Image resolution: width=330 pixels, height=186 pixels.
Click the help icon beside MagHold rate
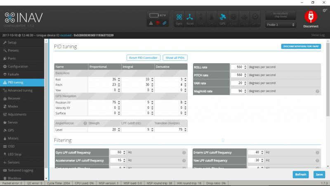[317, 91]
